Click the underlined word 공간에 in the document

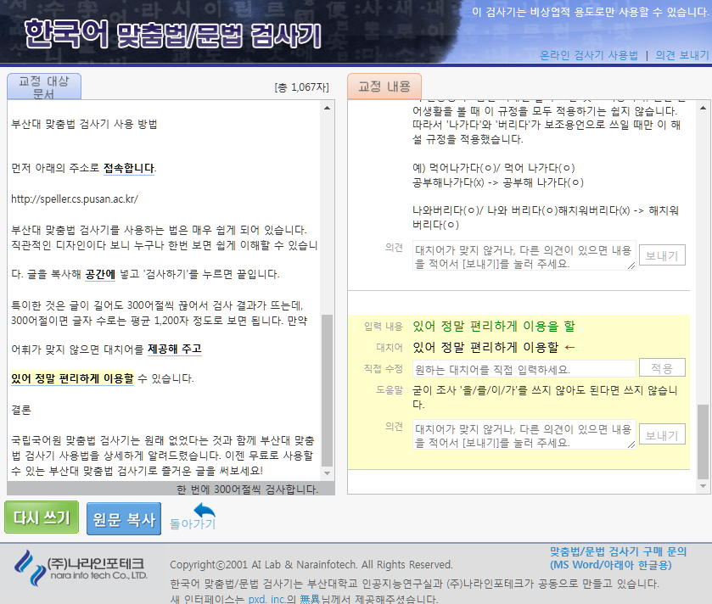pos(100,275)
